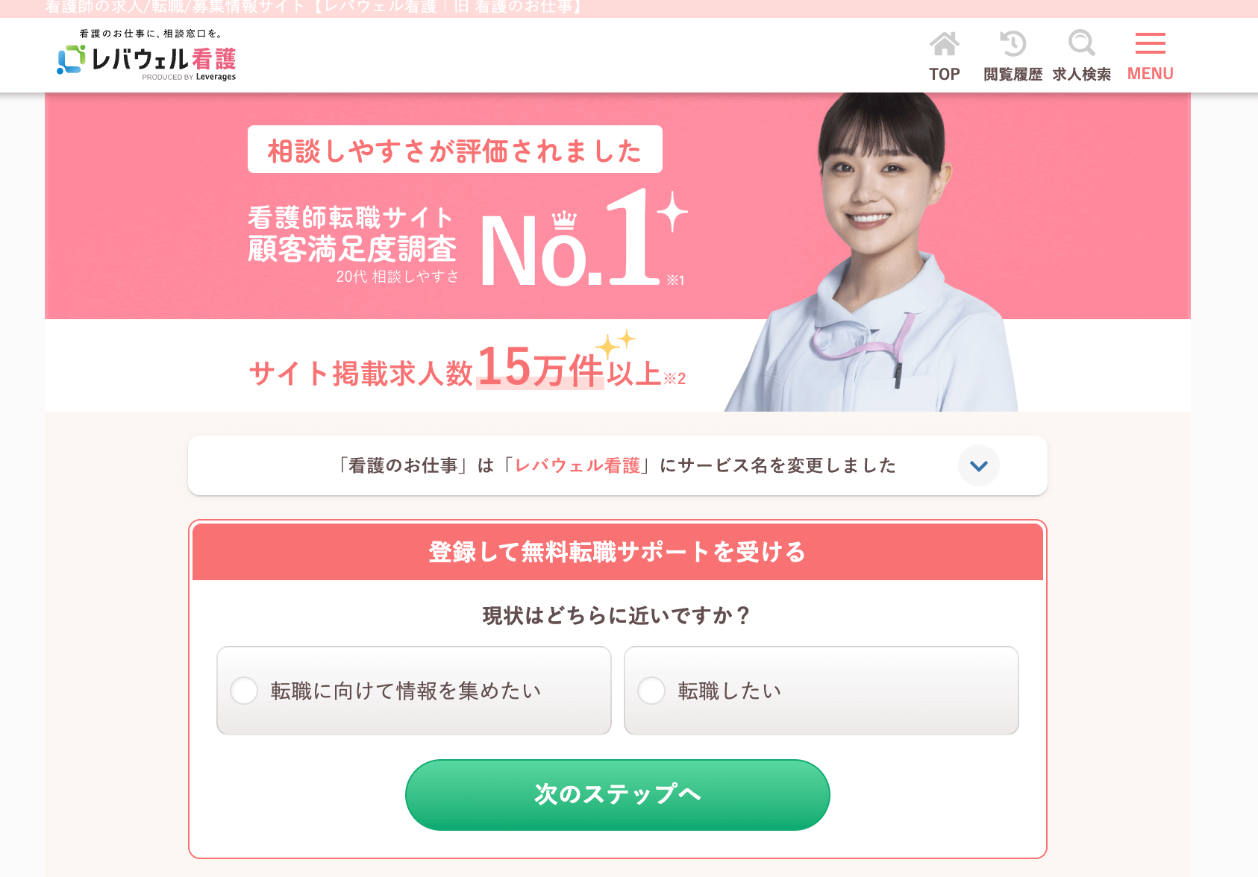This screenshot has height=877, width=1258.
Task: Click 次のステップへ green button
Action: [x=618, y=795]
